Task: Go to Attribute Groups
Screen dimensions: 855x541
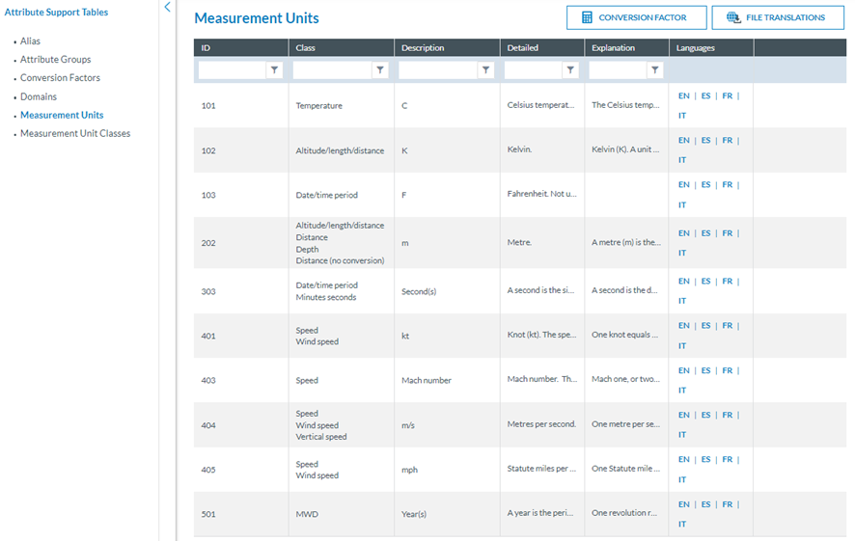Action: (x=55, y=60)
